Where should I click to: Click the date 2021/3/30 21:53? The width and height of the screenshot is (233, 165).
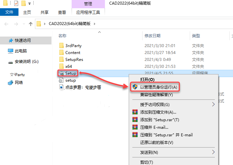160,67
